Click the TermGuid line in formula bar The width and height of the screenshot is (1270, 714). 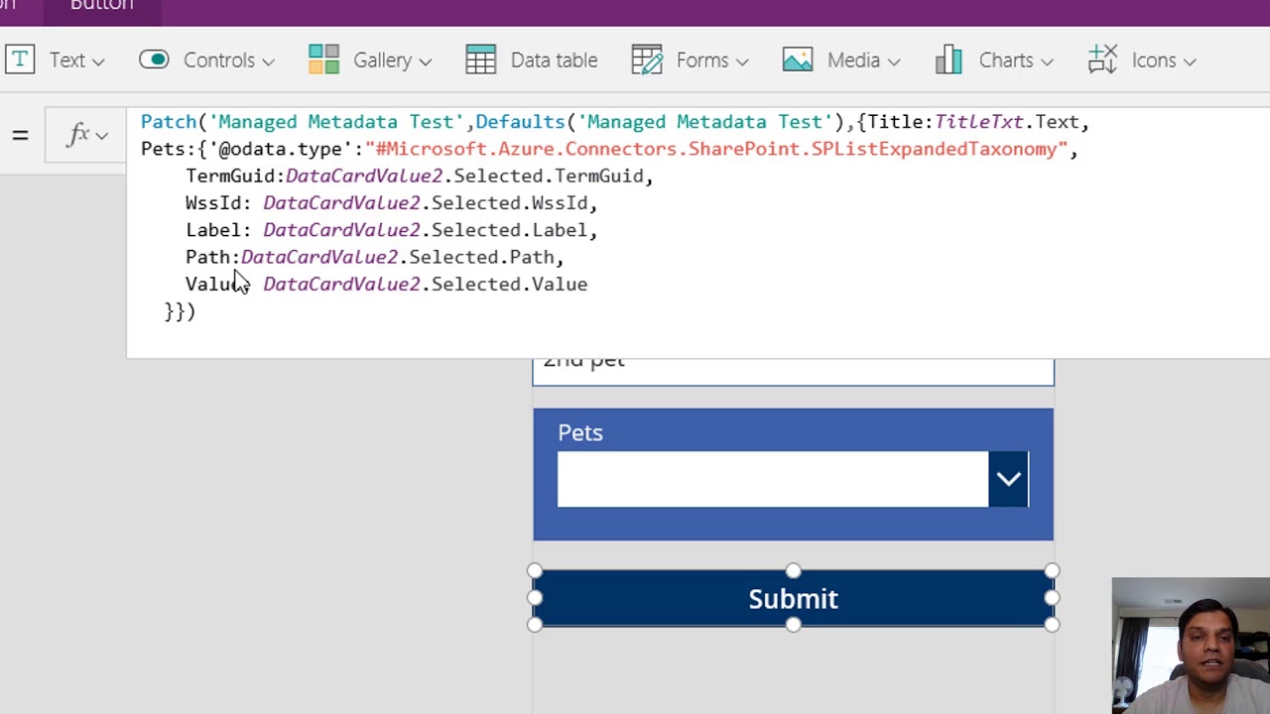[x=419, y=176]
